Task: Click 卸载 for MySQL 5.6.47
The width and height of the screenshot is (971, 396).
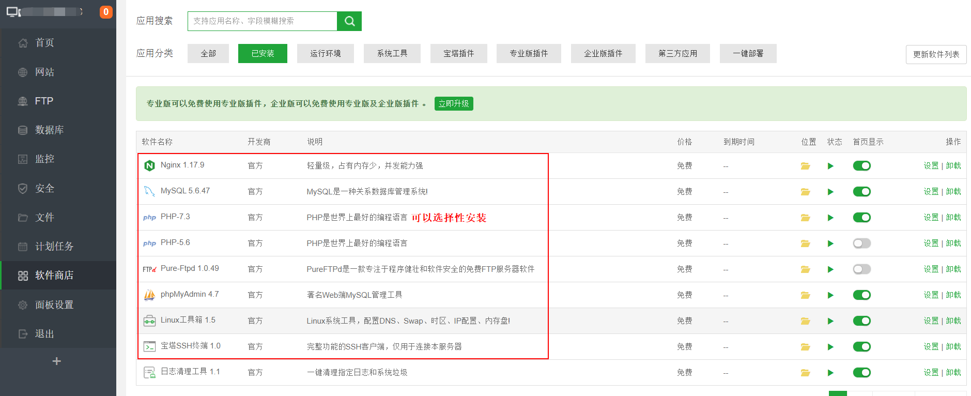Action: (x=953, y=192)
